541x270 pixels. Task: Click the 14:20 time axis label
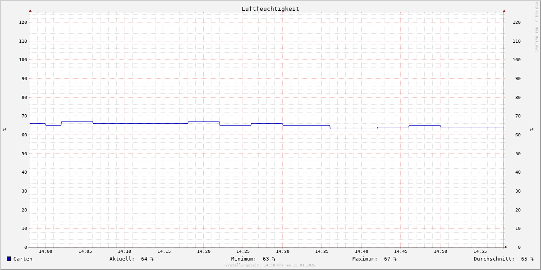point(204,252)
